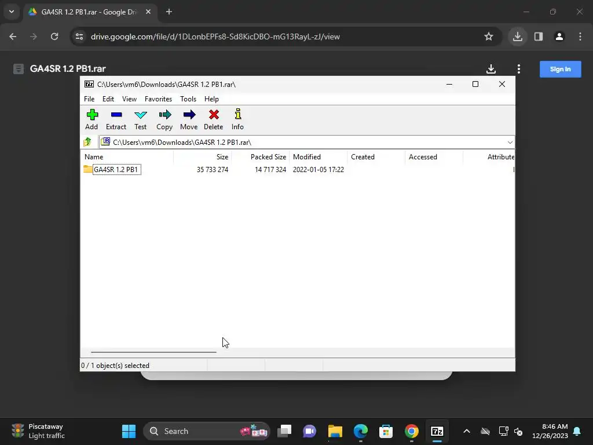Viewport: 593px width, 445px height.
Task: Expand the 7-Zip address path dropdown
Action: click(x=510, y=143)
